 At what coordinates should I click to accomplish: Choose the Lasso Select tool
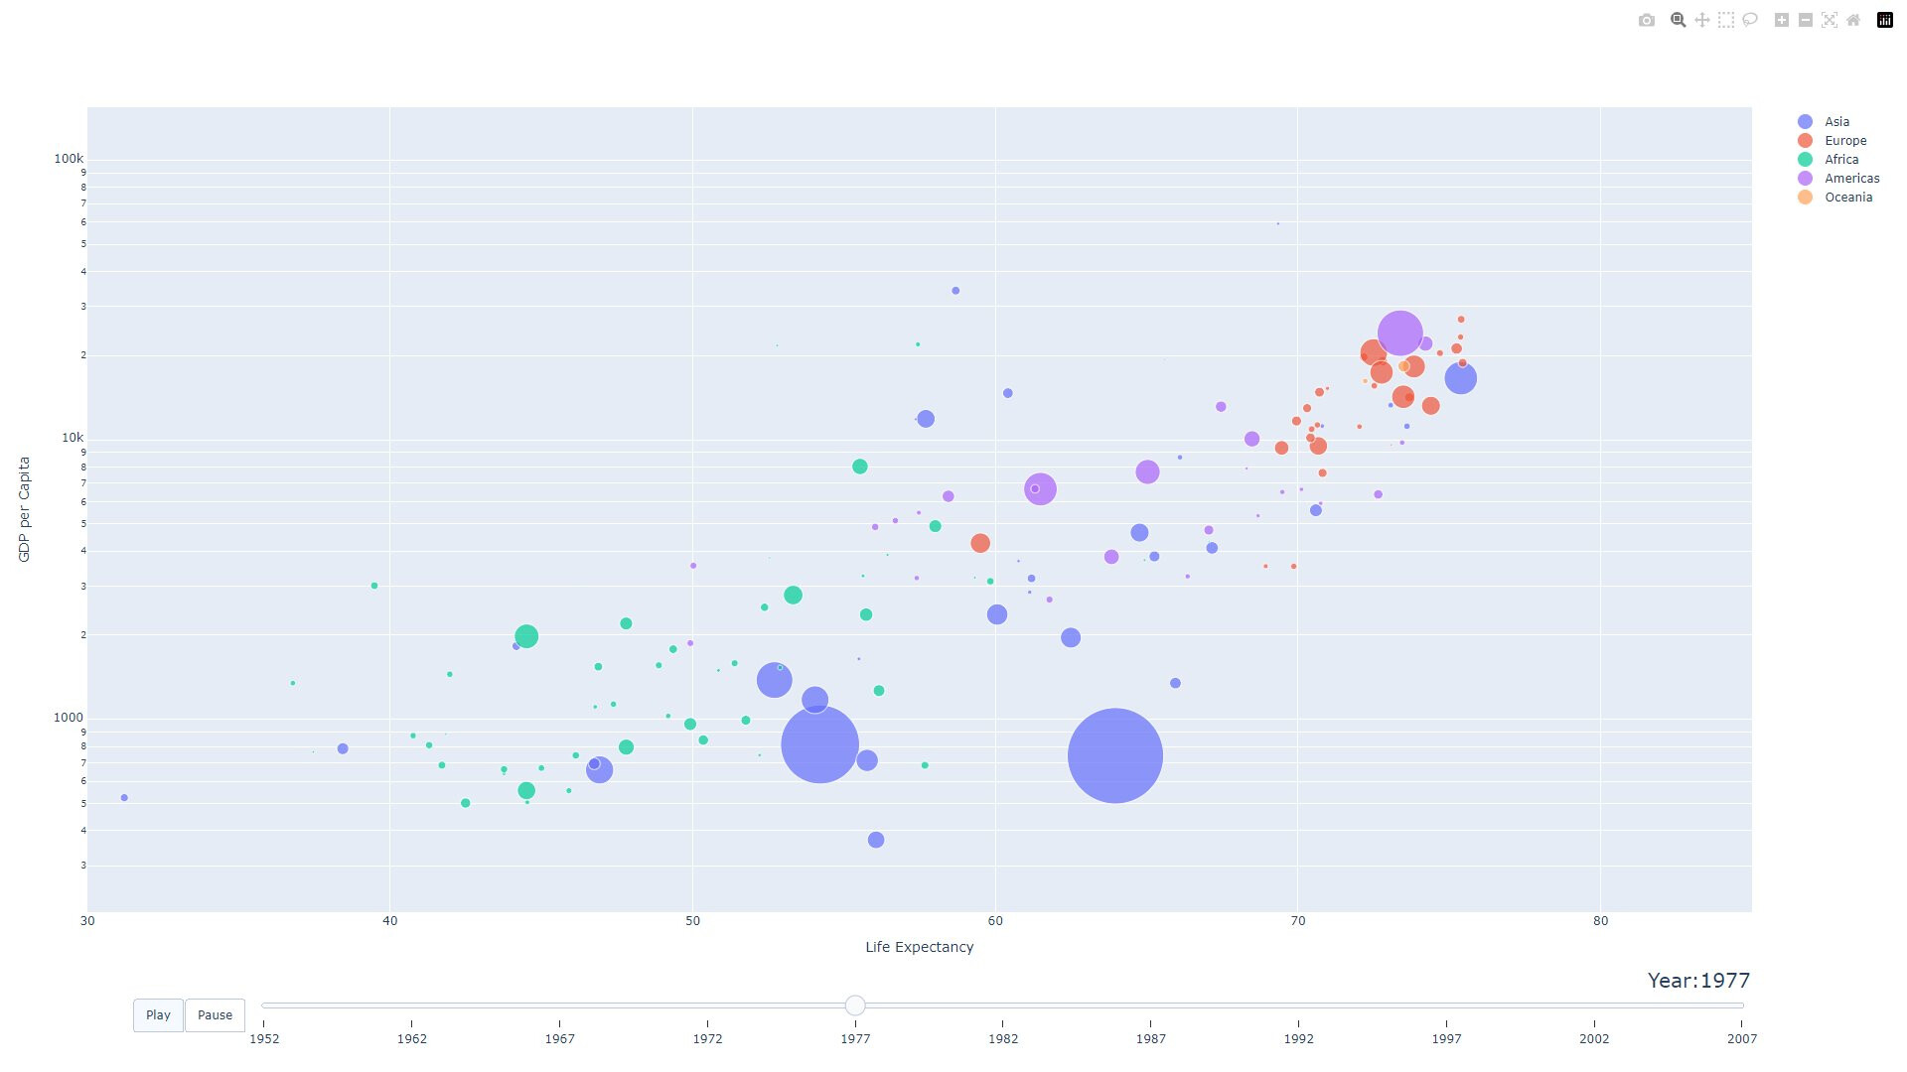pyautogui.click(x=1750, y=20)
